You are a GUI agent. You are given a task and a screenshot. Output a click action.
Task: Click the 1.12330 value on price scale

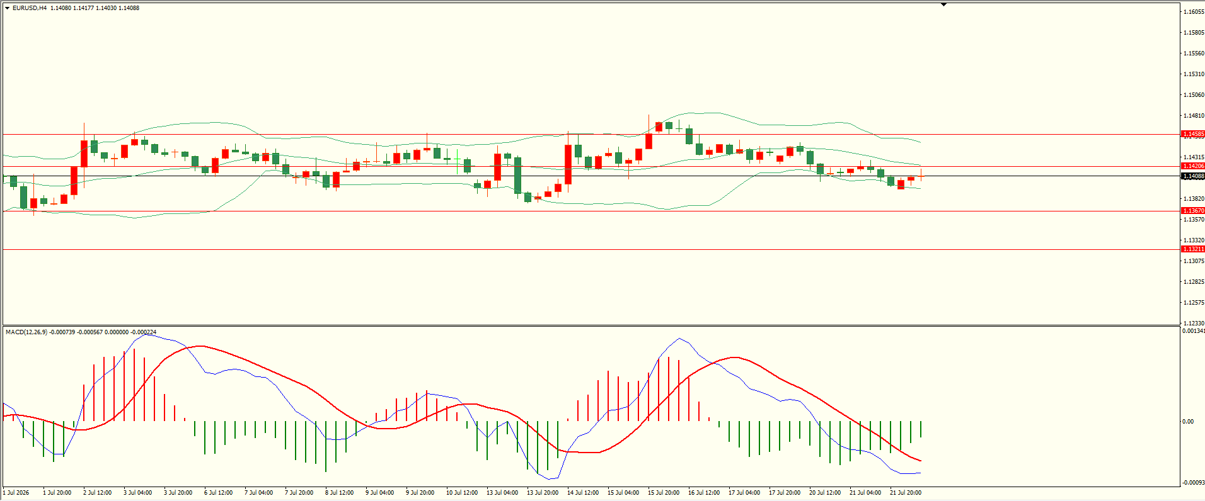tap(1194, 324)
